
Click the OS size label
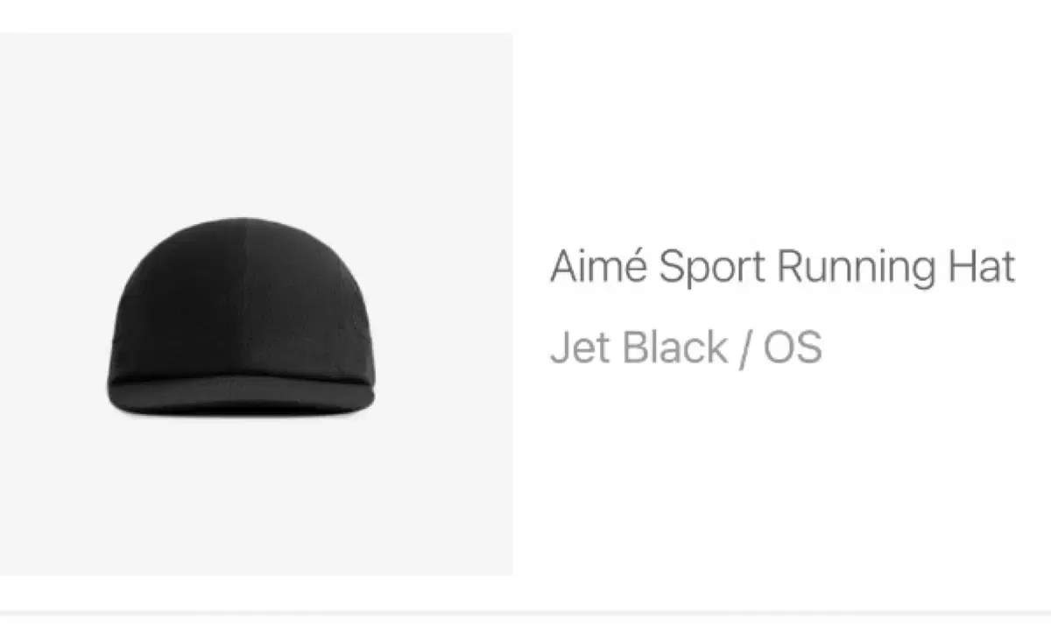click(793, 348)
